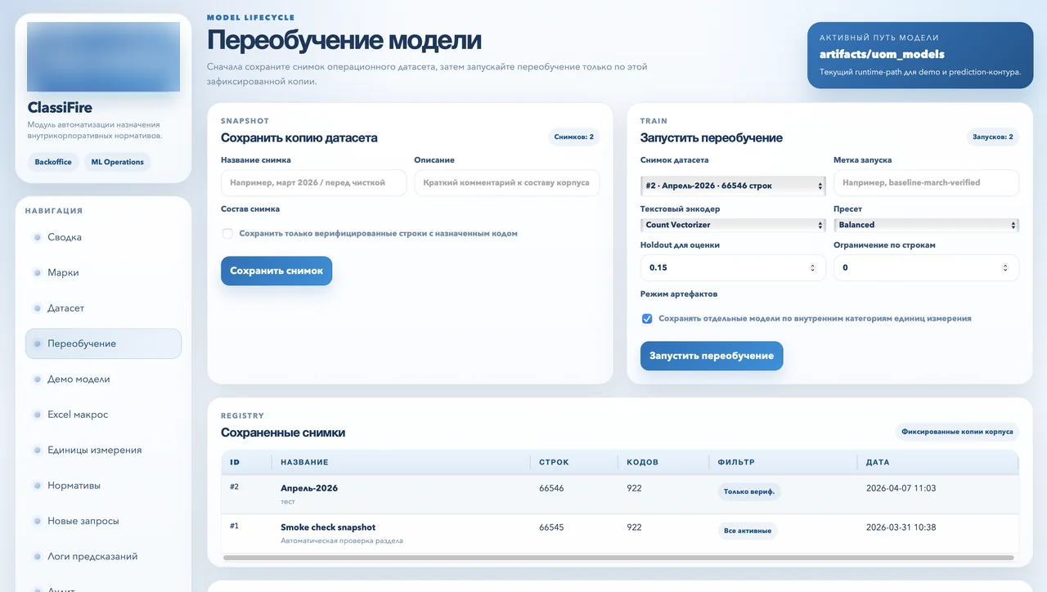Click the Smoke check snapshot name
Screen dimensions: 1047x592
coord(328,527)
